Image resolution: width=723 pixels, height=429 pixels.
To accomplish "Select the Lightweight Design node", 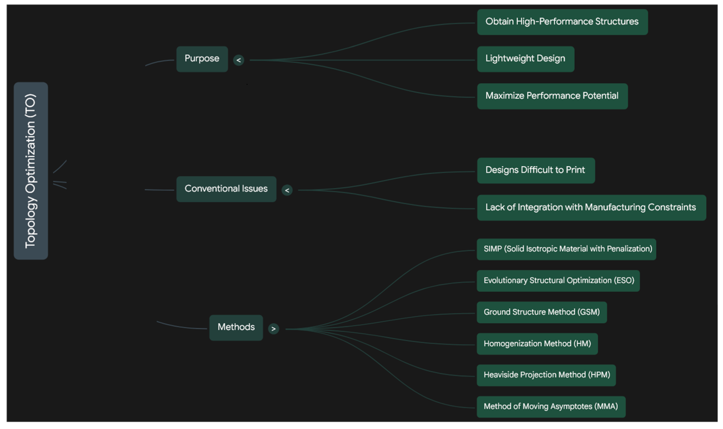I will click(525, 59).
